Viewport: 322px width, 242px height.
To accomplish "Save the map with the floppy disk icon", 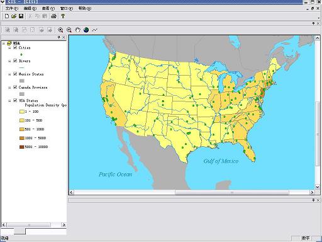I will click(21, 16).
